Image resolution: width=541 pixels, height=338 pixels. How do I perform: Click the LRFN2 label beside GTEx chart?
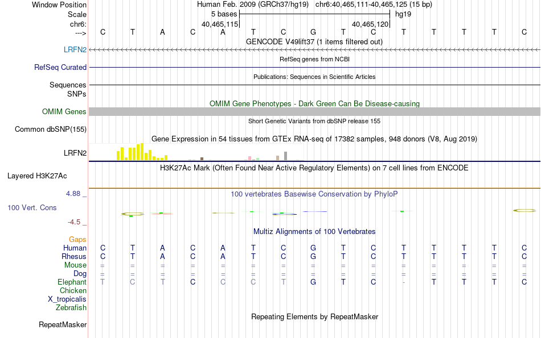(75, 153)
